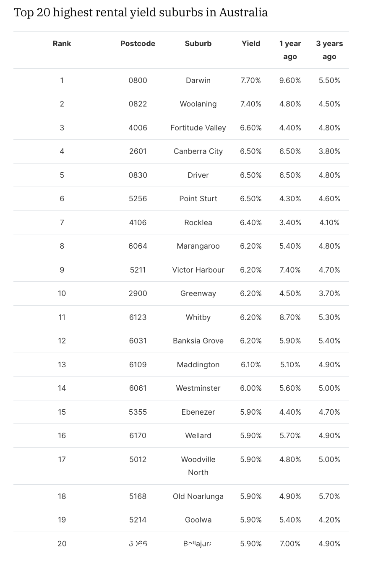The height and width of the screenshot is (561, 365).
Task: Click the Yield column header
Action: 251,44
